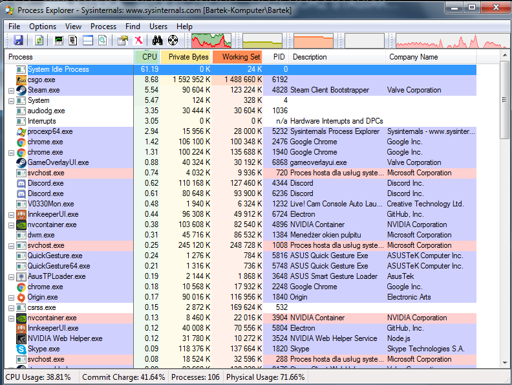Toggle the Show Lower Pane icon
This screenshot has height=385, width=512.
click(x=88, y=41)
